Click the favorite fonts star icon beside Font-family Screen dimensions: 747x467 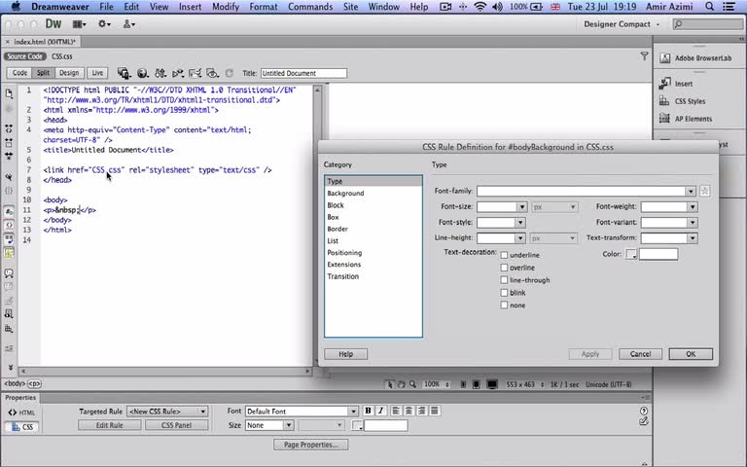[705, 192]
